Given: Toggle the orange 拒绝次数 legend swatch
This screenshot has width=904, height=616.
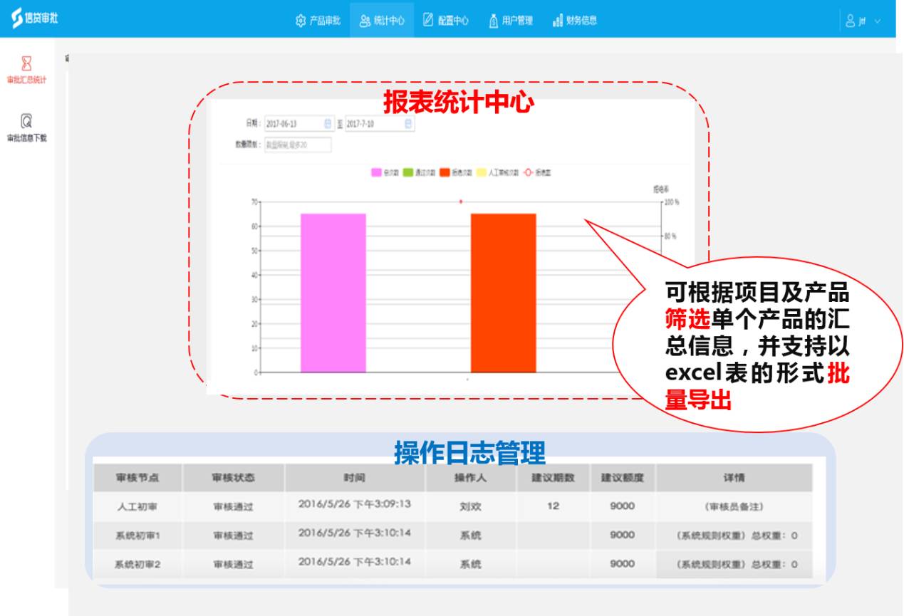Looking at the screenshot, I should click(x=445, y=173).
